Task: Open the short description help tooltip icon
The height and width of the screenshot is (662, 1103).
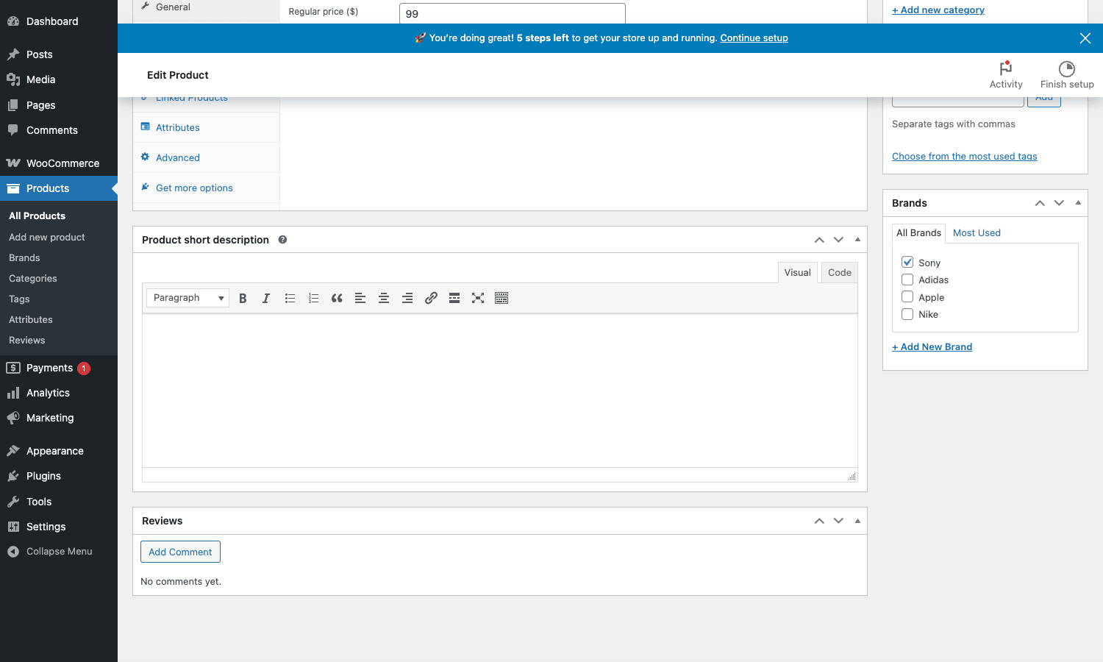Action: pos(282,240)
